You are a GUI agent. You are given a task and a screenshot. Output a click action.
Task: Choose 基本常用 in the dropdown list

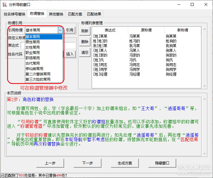click(x=44, y=37)
